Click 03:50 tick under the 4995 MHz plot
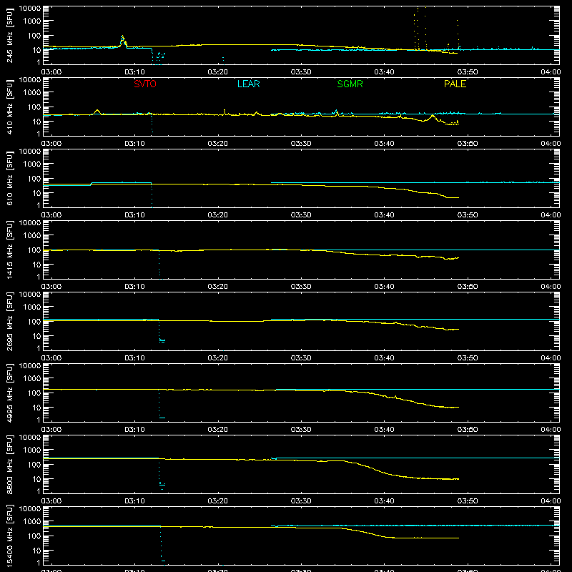572x572 pixels. [x=468, y=430]
